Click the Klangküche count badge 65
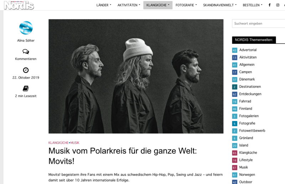 click(234, 153)
